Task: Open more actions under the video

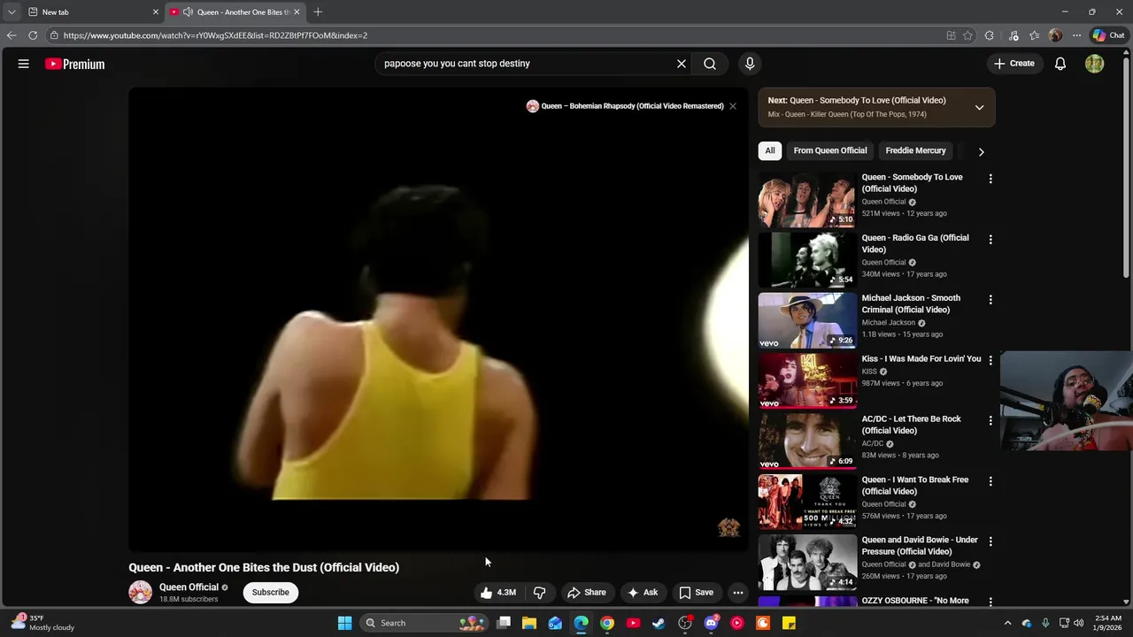Action: [738, 593]
